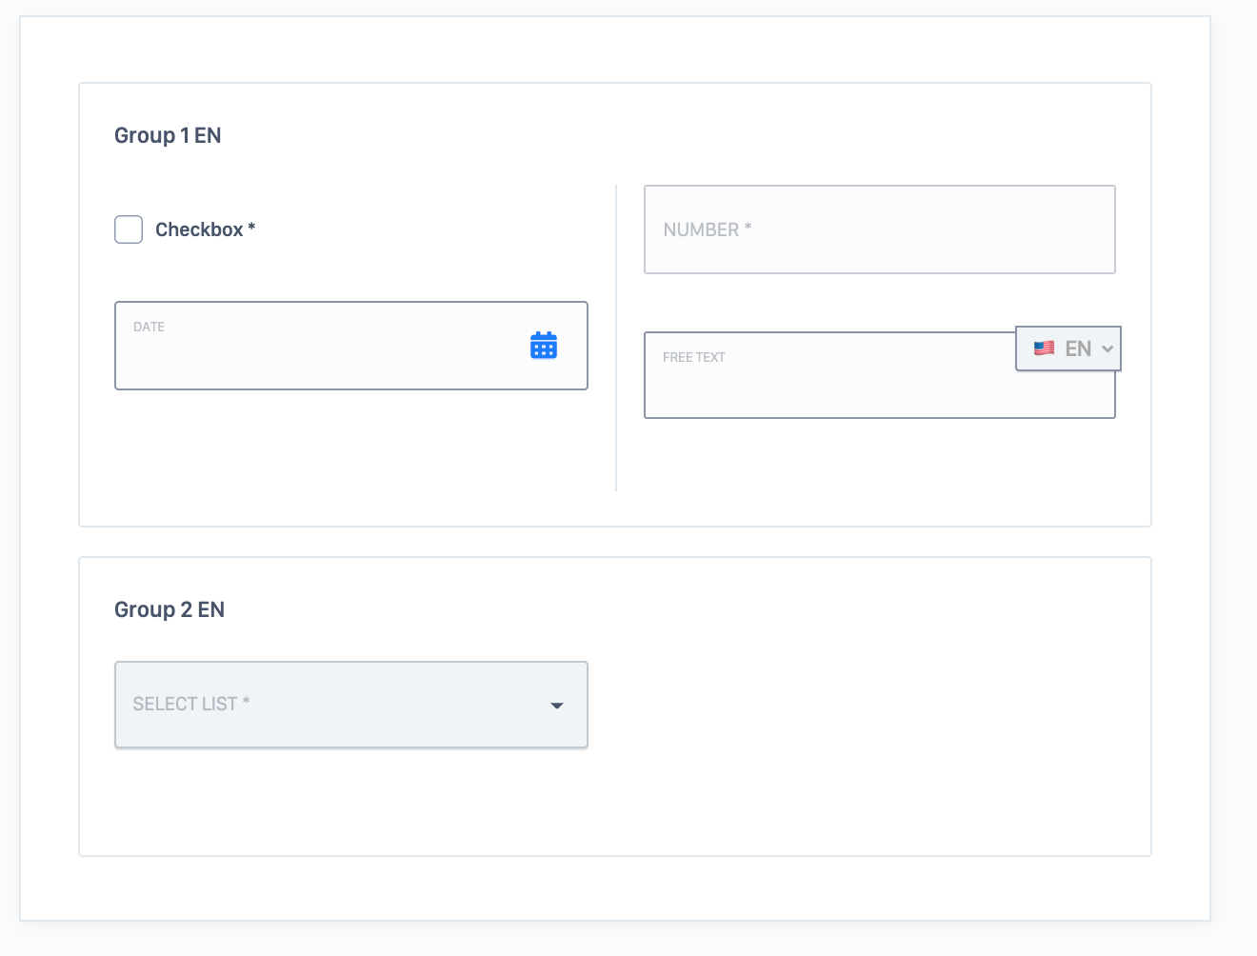Image resolution: width=1257 pixels, height=956 pixels.
Task: Click the US flag icon
Action: coord(1044,349)
